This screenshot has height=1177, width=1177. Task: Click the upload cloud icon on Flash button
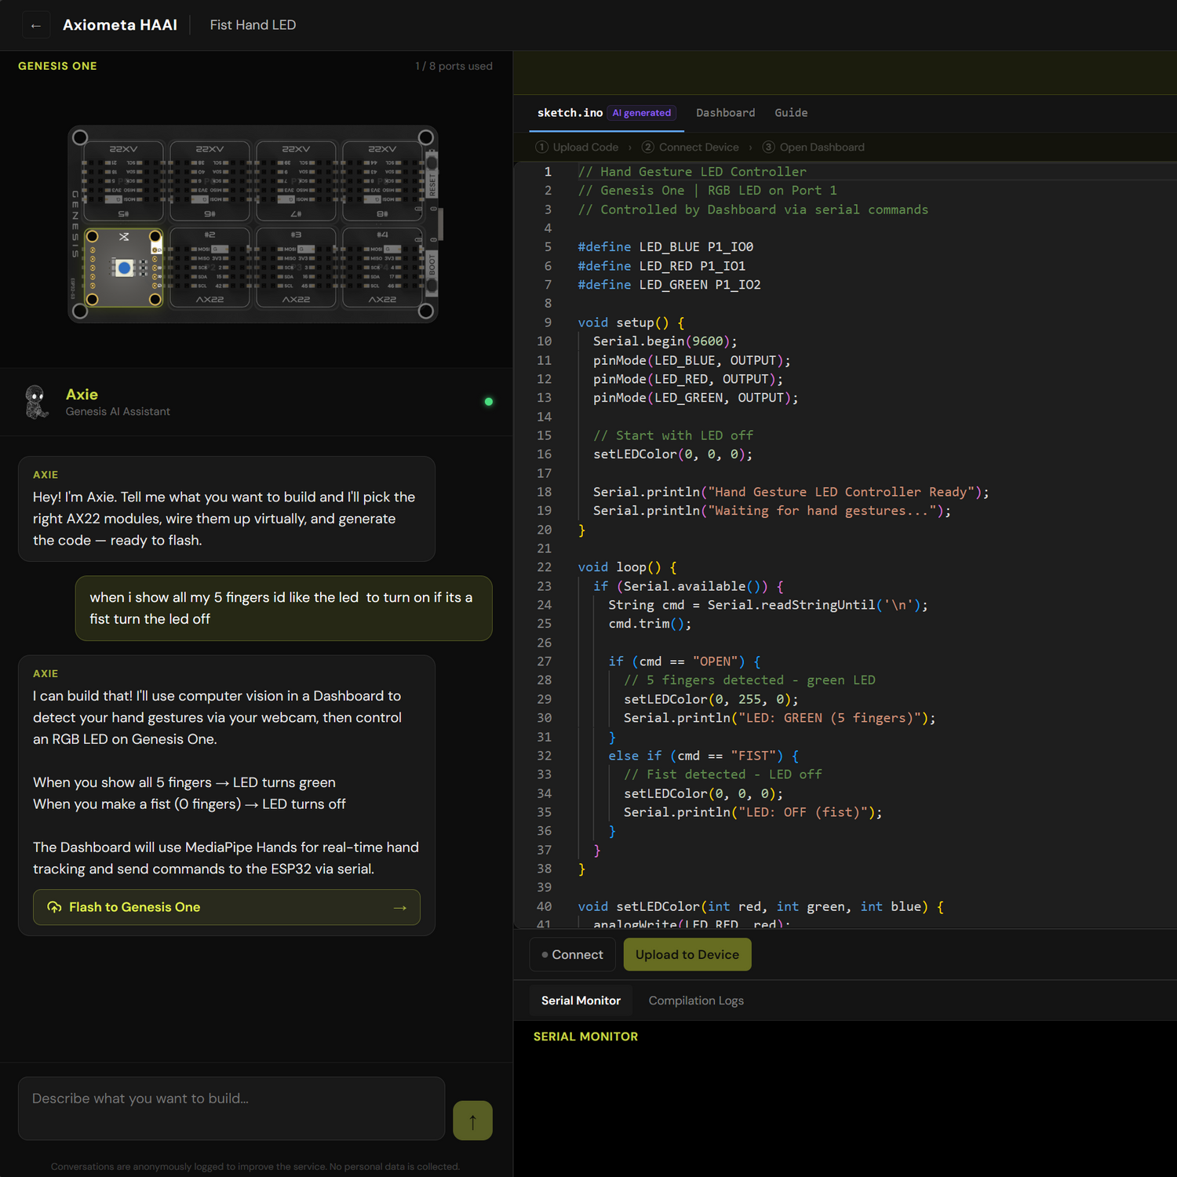[54, 907]
